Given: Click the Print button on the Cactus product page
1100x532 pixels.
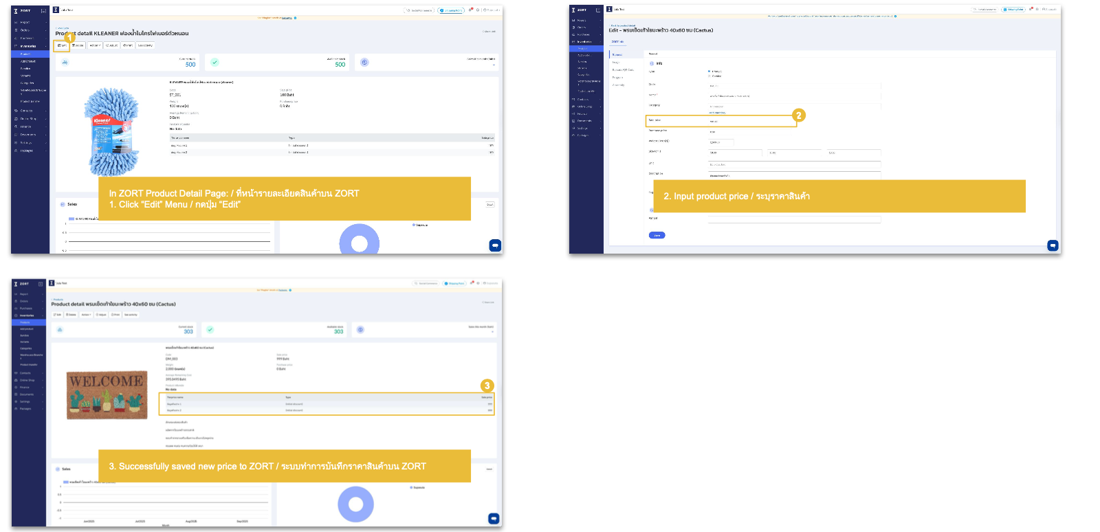Looking at the screenshot, I should pos(115,315).
